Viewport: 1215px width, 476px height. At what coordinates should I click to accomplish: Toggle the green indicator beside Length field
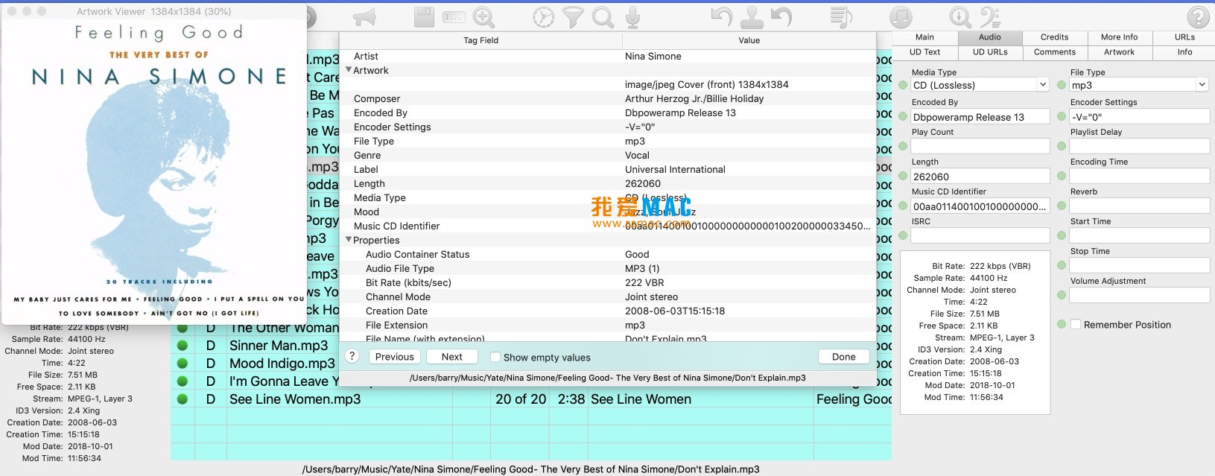pyautogui.click(x=903, y=176)
